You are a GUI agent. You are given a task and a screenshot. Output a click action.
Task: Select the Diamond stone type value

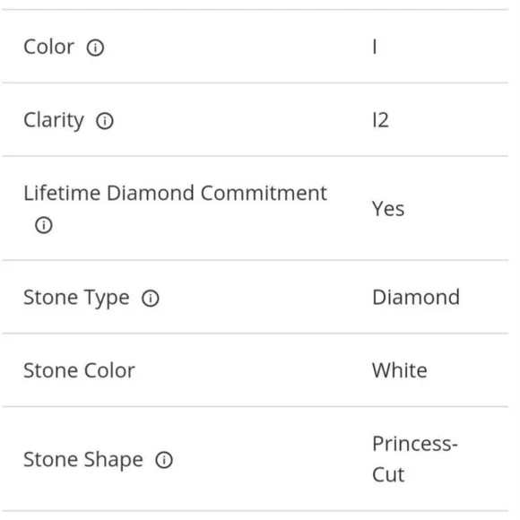click(416, 297)
